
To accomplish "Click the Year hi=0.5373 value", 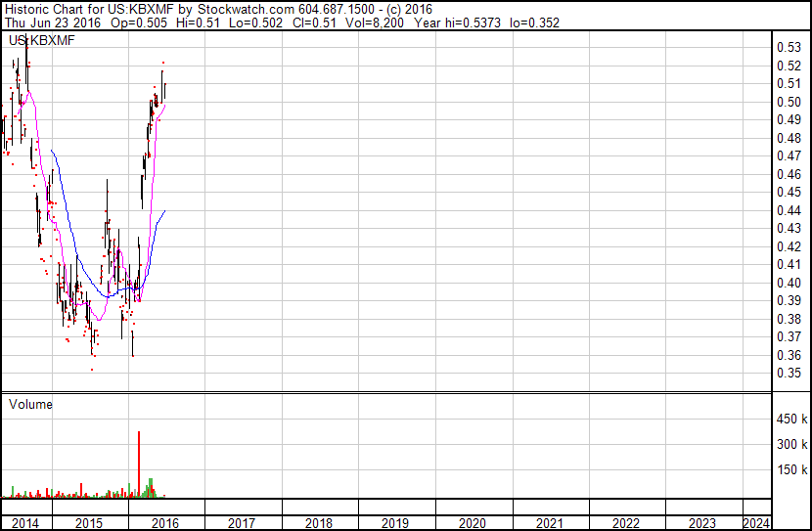I will coord(456,22).
